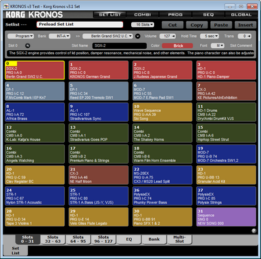Click the Copy button
Image resolution: width=261 pixels, height=259 pixels.
tap(197, 25)
